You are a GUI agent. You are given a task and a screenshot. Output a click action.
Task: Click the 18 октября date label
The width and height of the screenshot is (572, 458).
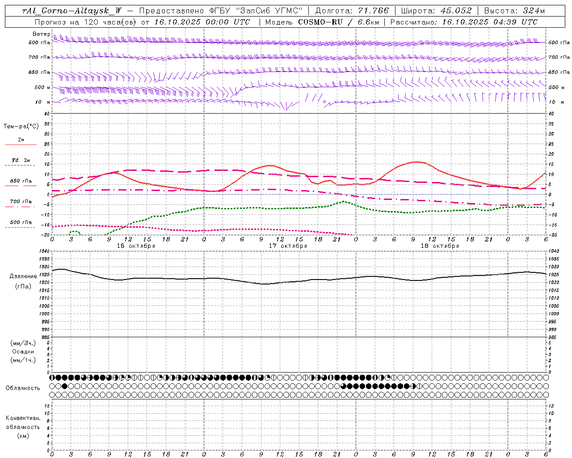[440, 246]
